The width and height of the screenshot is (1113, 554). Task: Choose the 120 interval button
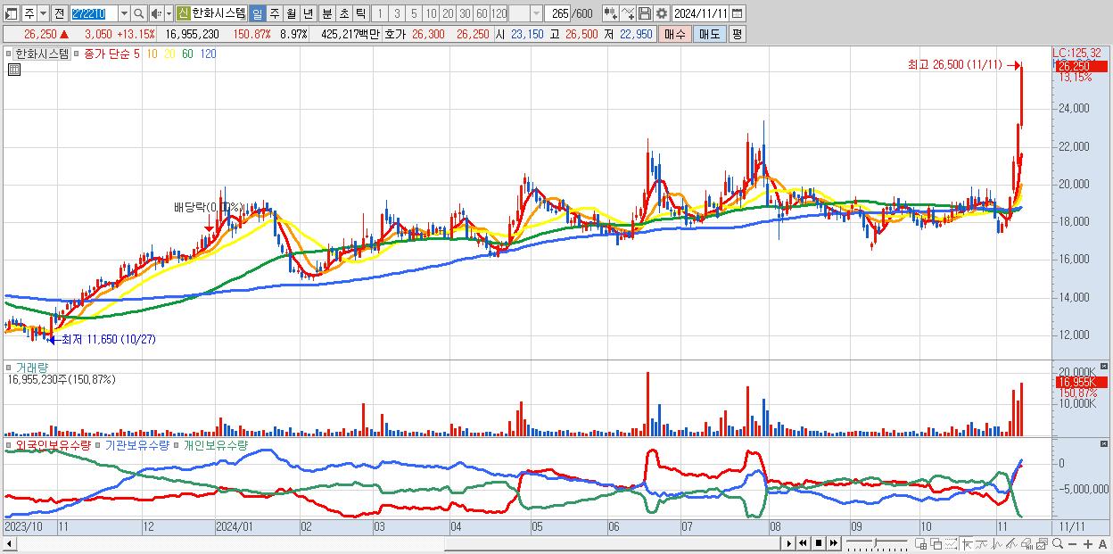point(499,13)
